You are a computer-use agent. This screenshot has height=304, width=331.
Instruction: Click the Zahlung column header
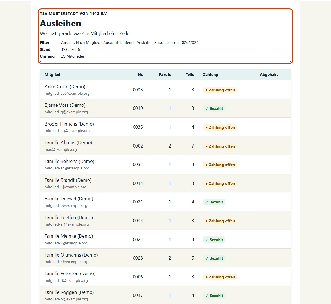210,74
